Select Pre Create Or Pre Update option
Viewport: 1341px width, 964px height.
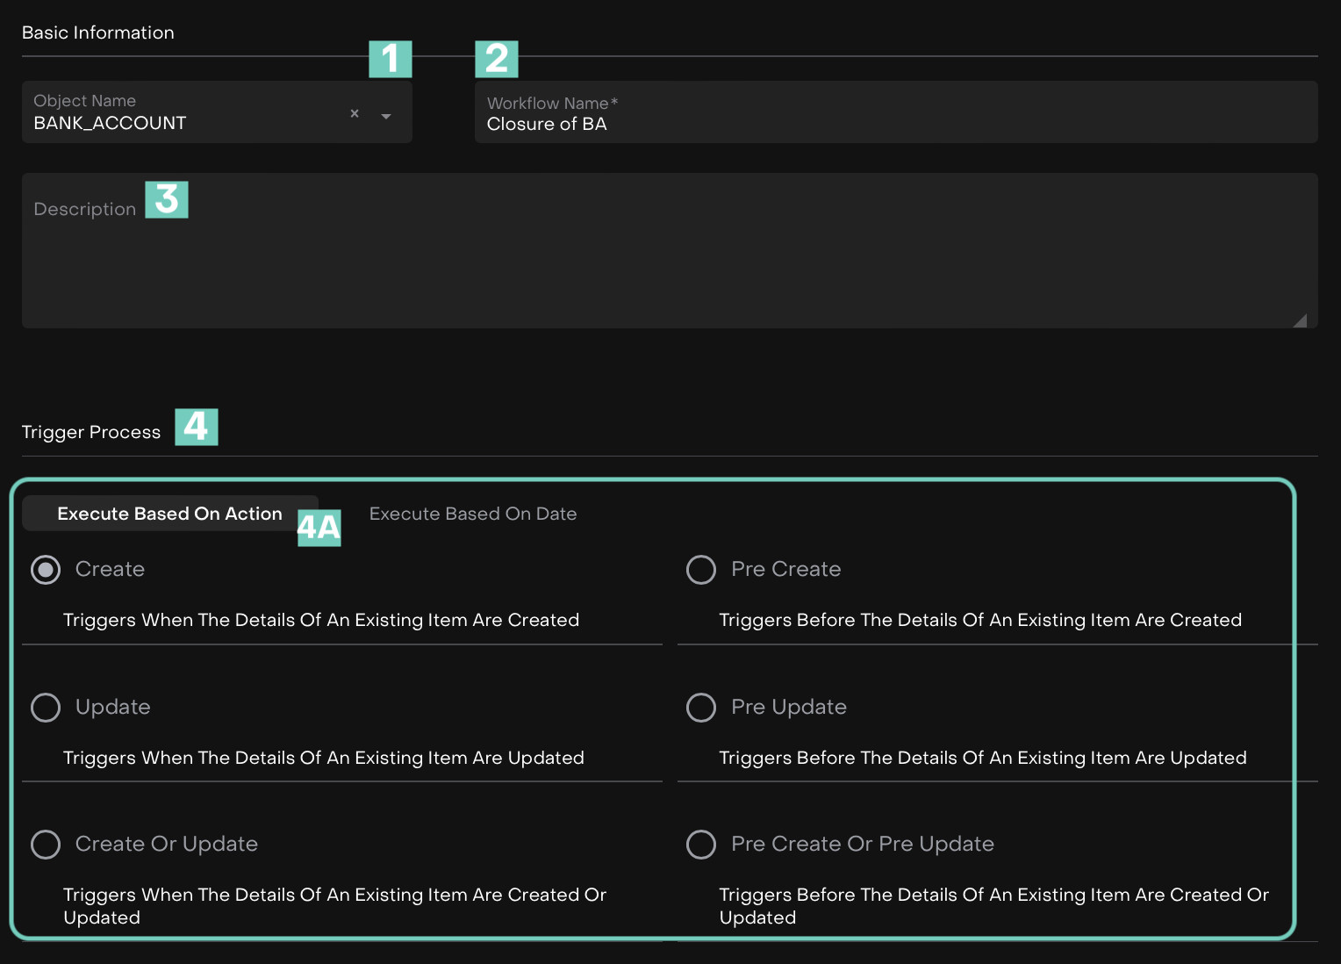(x=701, y=845)
